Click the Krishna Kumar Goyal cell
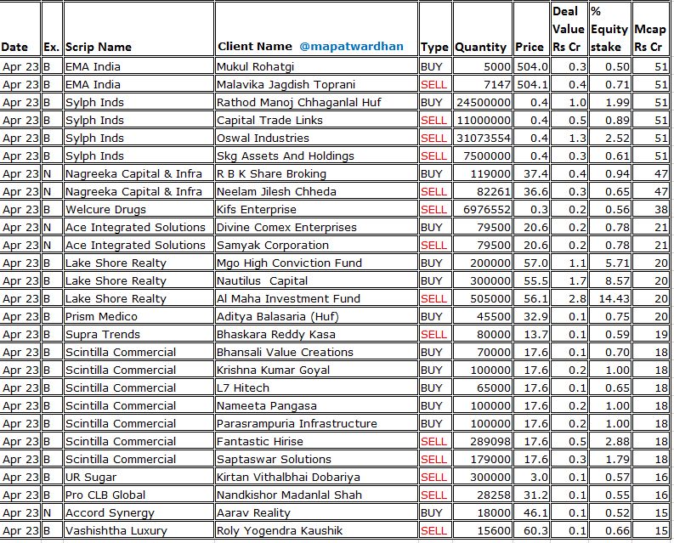The width and height of the screenshot is (674, 543). point(316,370)
